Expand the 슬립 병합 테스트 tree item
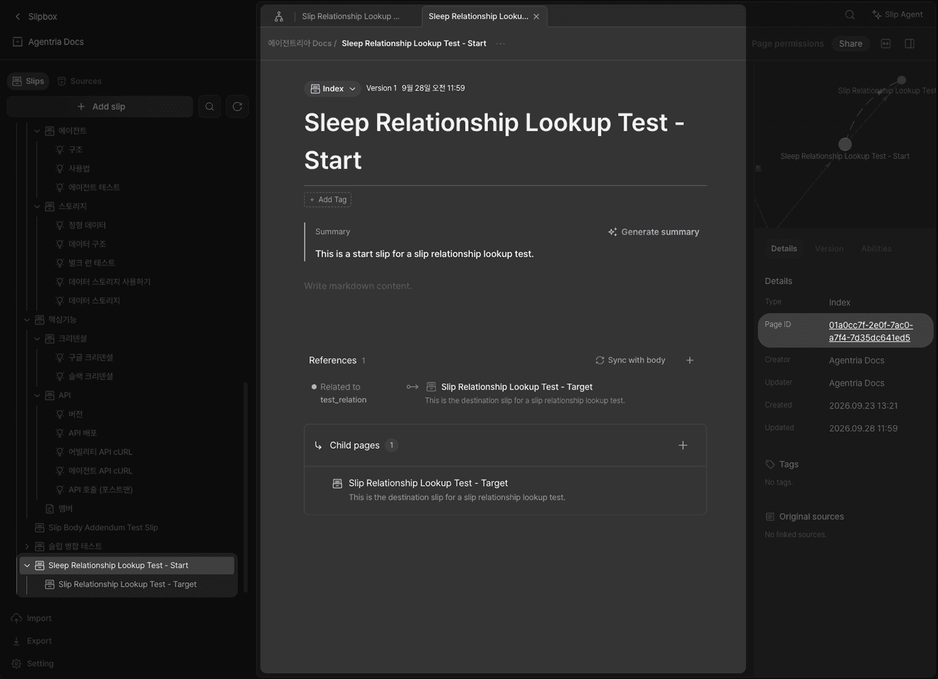 [x=27, y=547]
